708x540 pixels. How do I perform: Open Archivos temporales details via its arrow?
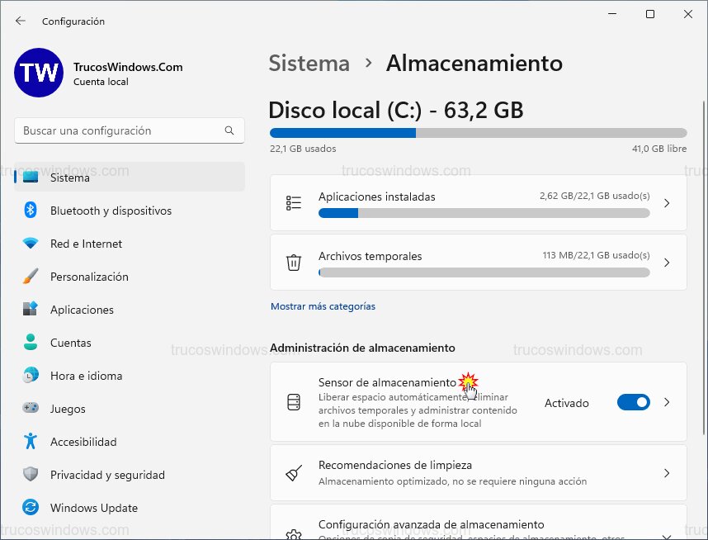coord(668,262)
